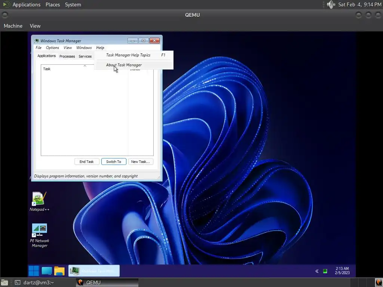The width and height of the screenshot is (383, 287).
Task: Click the green tray icon
Action: [x=325, y=271]
